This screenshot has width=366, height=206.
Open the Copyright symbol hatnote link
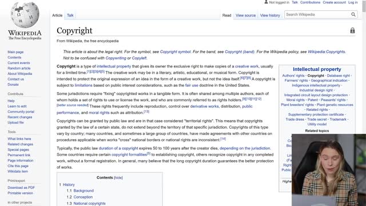point(176,51)
